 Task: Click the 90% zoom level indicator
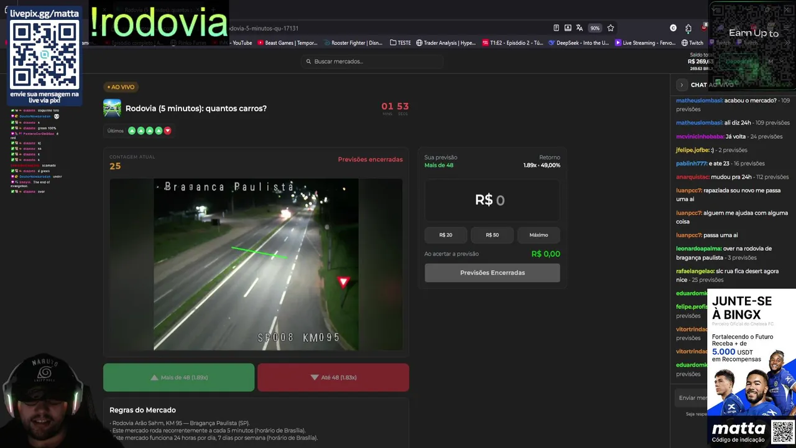(x=595, y=28)
